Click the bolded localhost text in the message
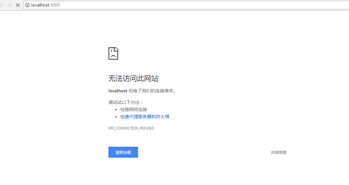The width and height of the screenshot is (349, 185). [118, 91]
